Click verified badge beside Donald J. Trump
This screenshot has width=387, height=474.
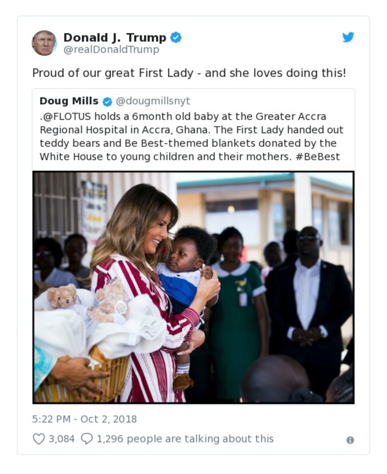click(176, 37)
